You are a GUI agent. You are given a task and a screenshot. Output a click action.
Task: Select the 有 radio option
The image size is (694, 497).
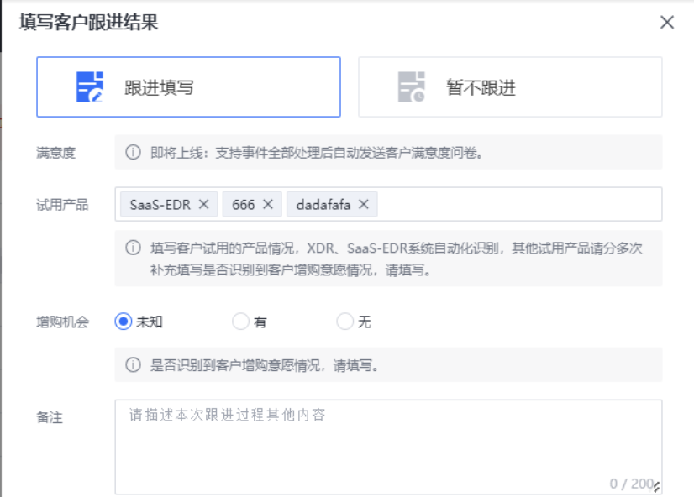point(240,322)
